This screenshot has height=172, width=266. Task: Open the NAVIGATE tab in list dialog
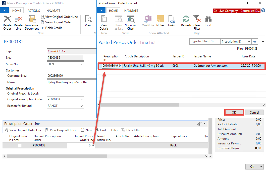click(131, 11)
